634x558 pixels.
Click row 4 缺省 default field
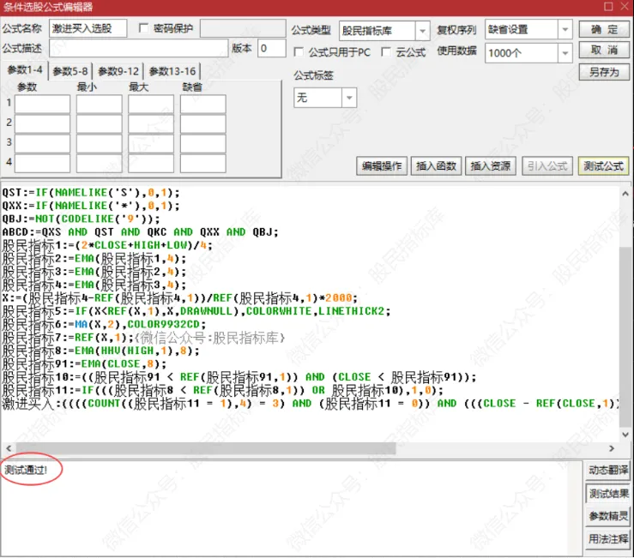coord(203,163)
